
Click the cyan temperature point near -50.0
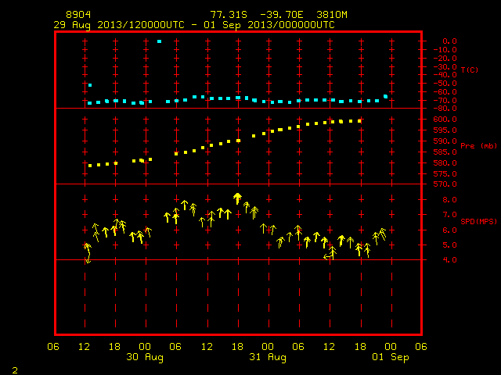point(90,85)
